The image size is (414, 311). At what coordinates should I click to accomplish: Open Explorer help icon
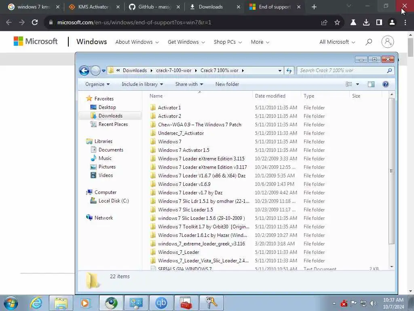coord(385,84)
